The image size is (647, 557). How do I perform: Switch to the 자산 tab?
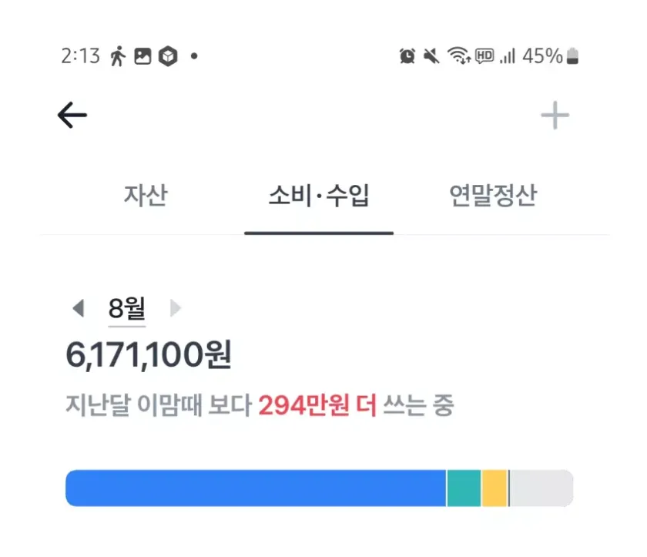click(x=145, y=196)
